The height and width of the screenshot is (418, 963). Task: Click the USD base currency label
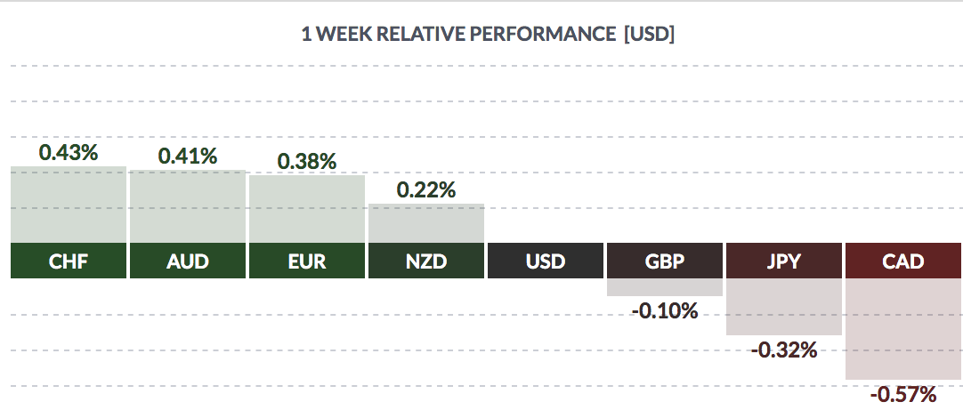point(546,261)
